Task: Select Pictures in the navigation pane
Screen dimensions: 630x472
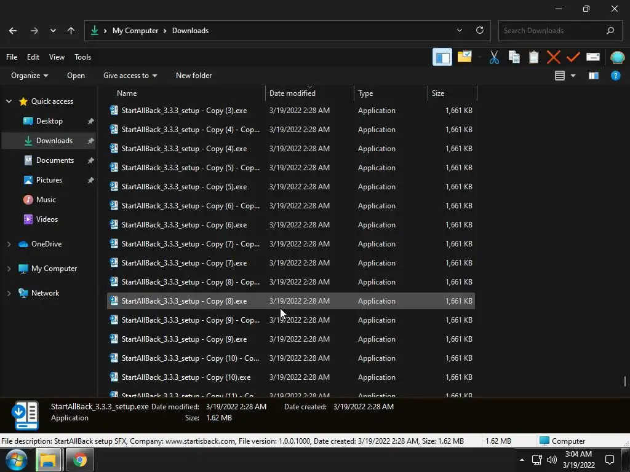Action: pyautogui.click(x=49, y=180)
